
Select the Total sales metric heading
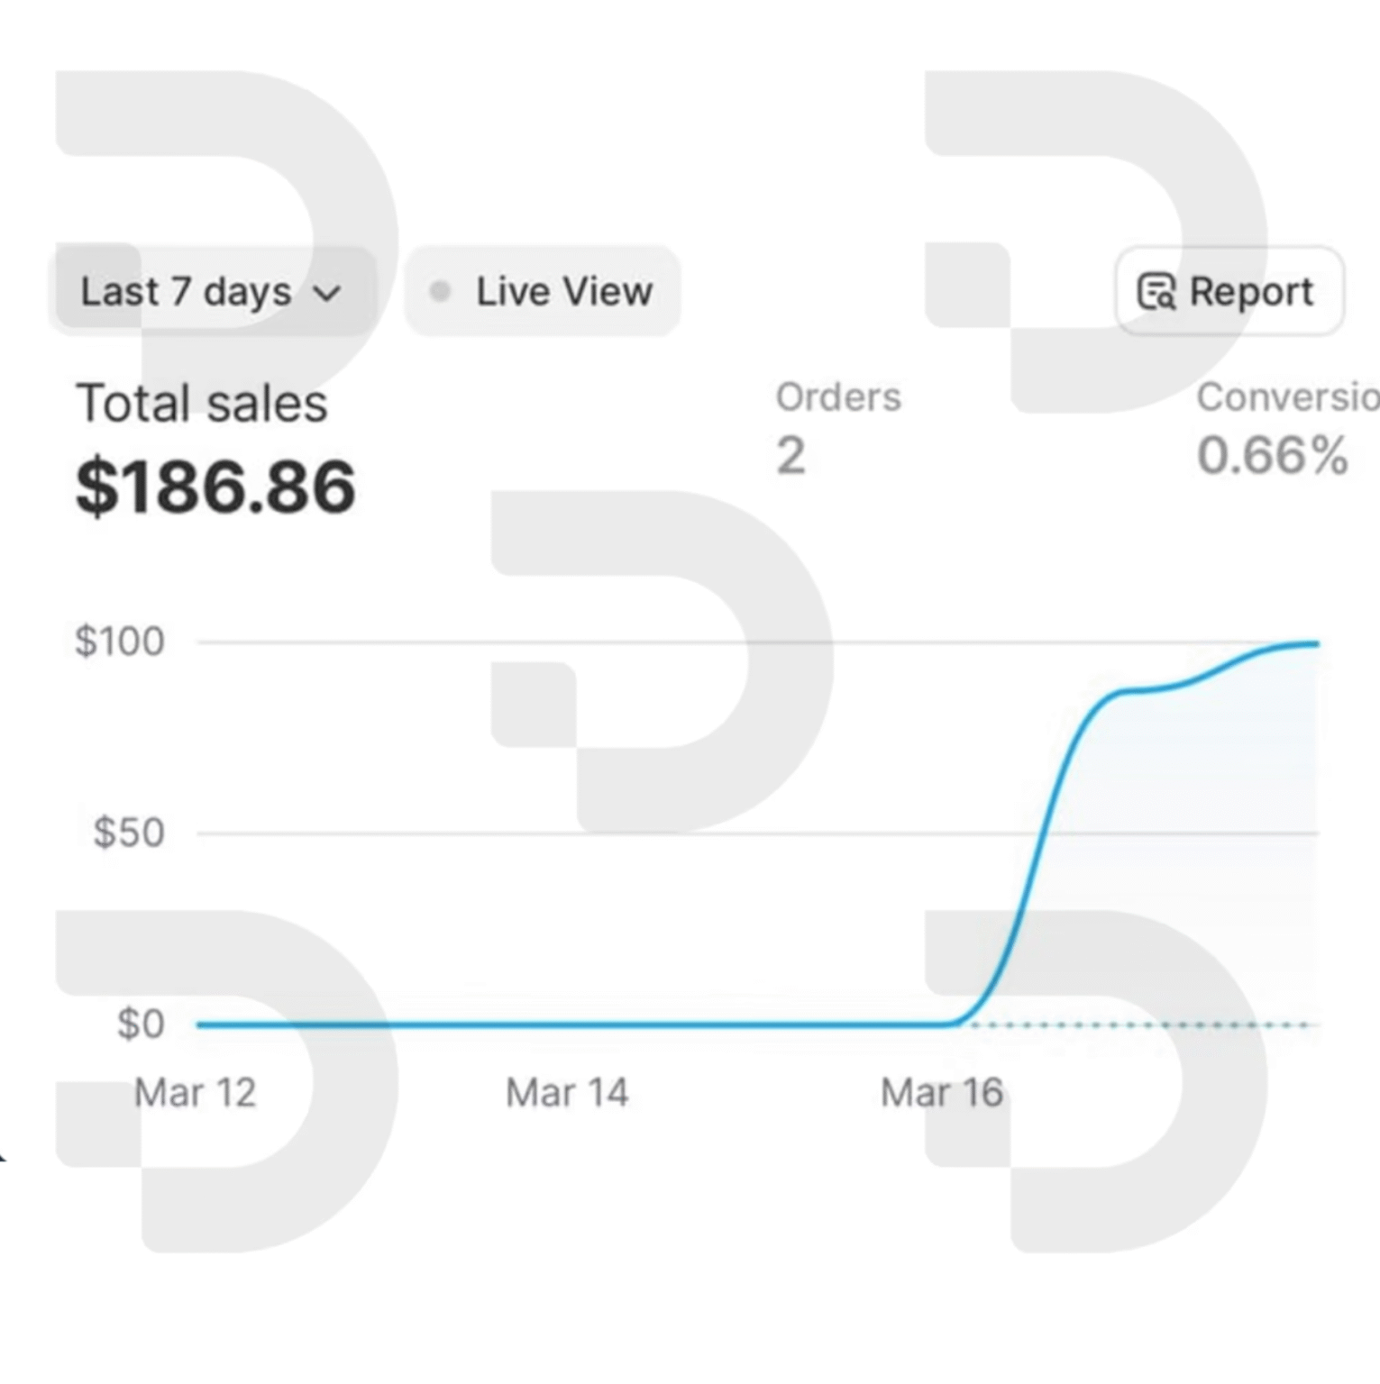202,404
